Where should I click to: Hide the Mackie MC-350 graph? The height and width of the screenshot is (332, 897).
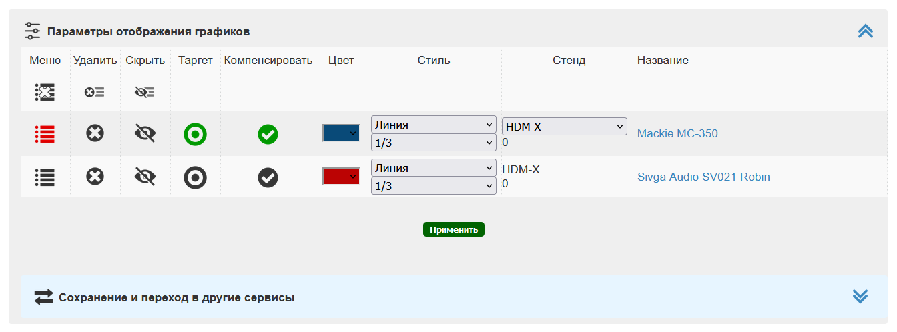[x=144, y=134]
